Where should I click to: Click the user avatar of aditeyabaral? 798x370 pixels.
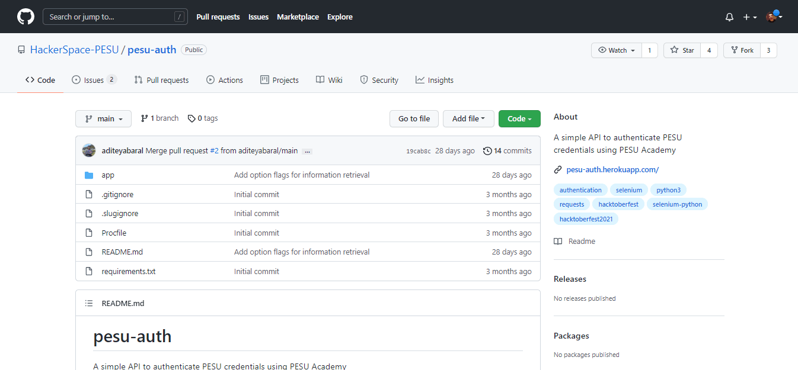coord(89,150)
